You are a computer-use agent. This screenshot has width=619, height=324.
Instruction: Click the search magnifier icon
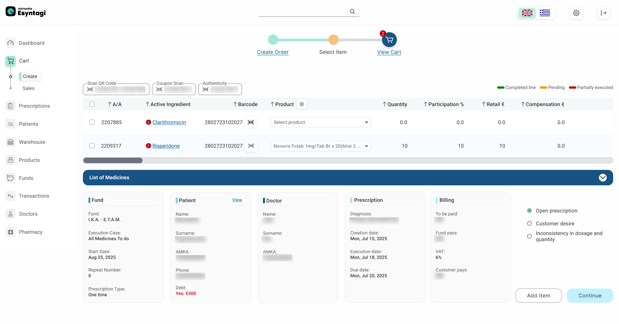352,12
